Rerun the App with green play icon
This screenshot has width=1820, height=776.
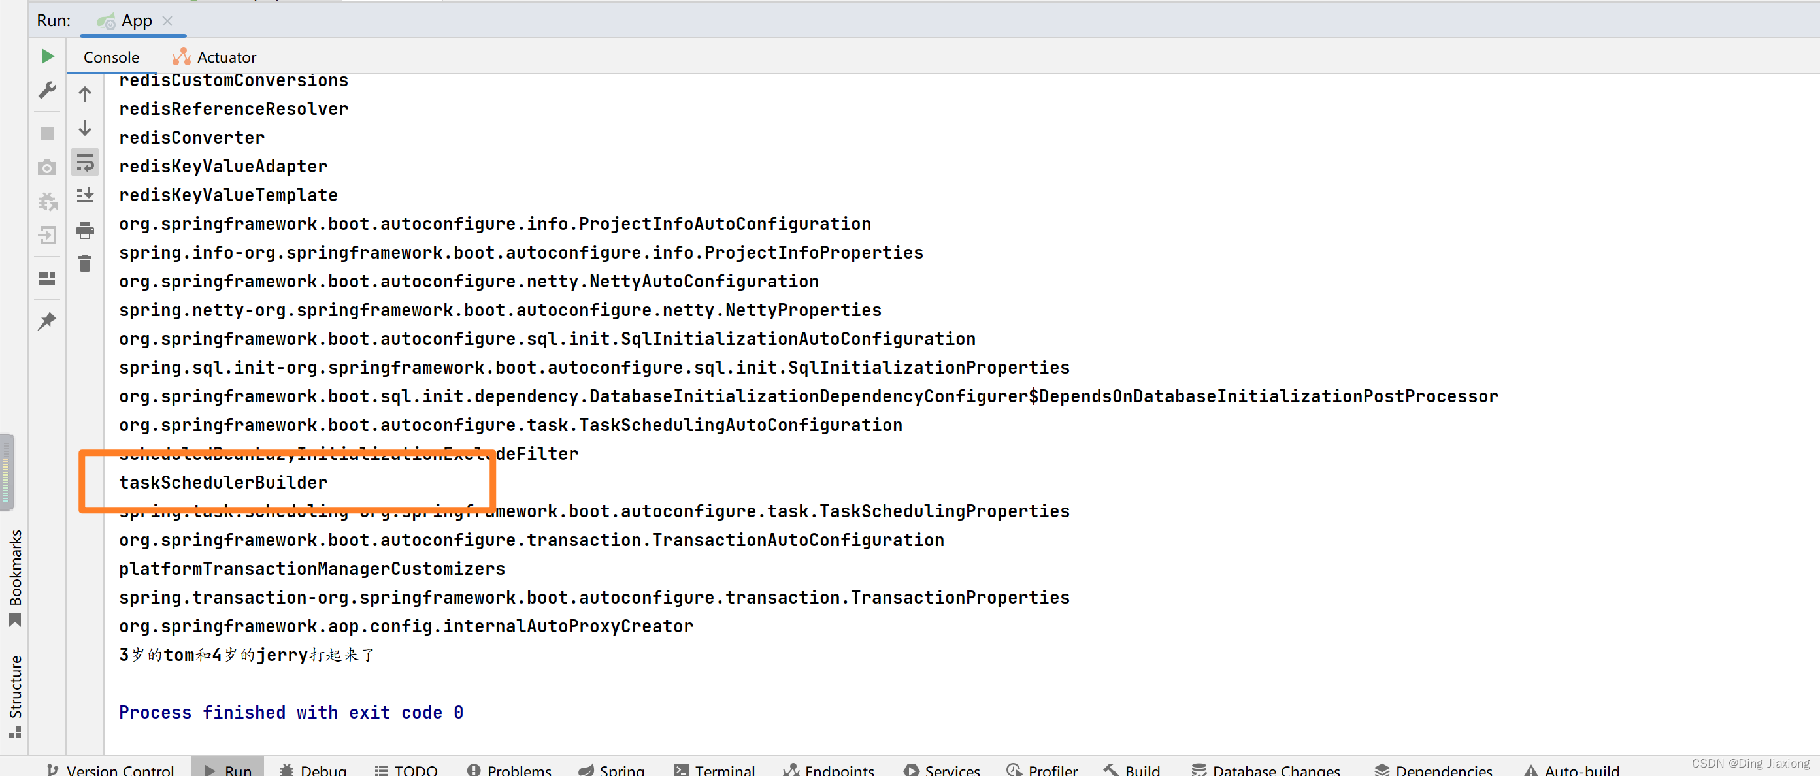[47, 56]
